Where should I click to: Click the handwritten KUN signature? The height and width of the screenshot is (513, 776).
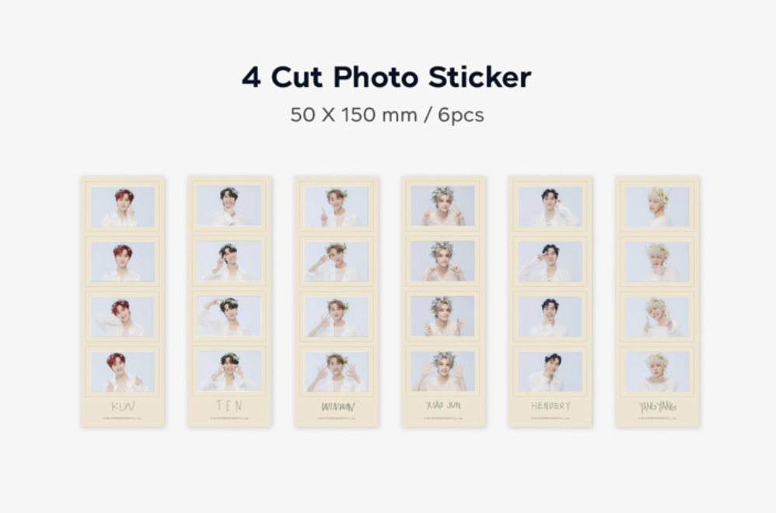click(123, 407)
